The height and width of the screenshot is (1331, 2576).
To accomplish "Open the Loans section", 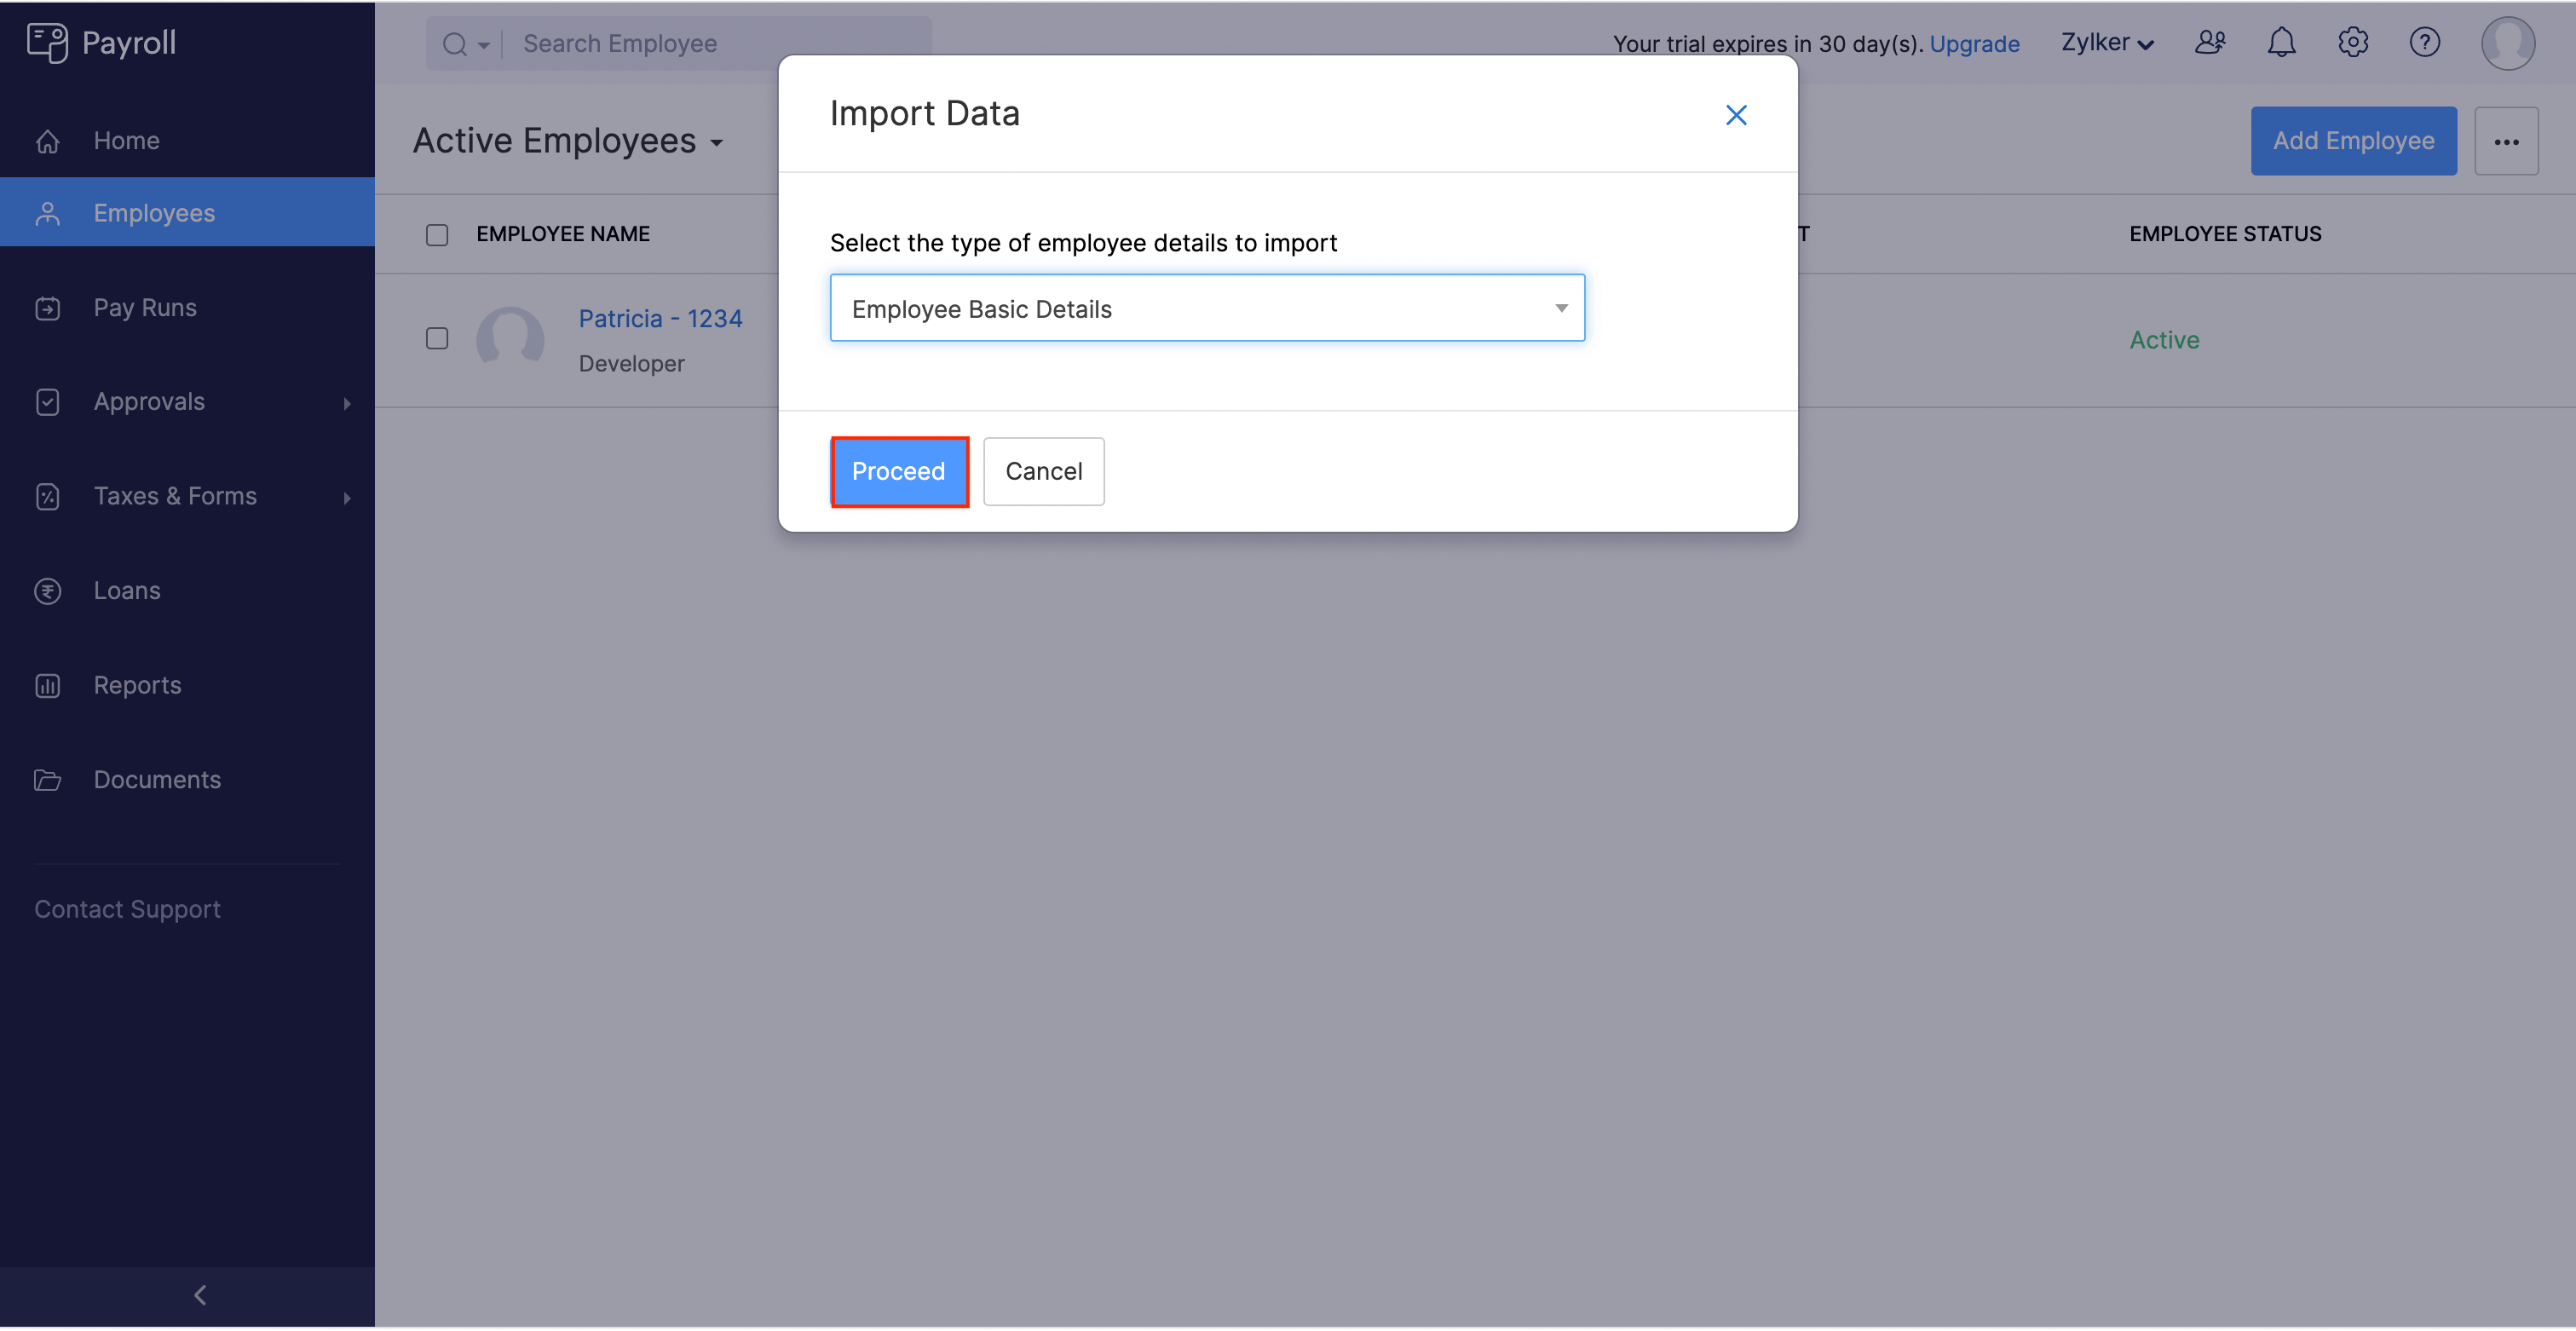I will coord(126,590).
